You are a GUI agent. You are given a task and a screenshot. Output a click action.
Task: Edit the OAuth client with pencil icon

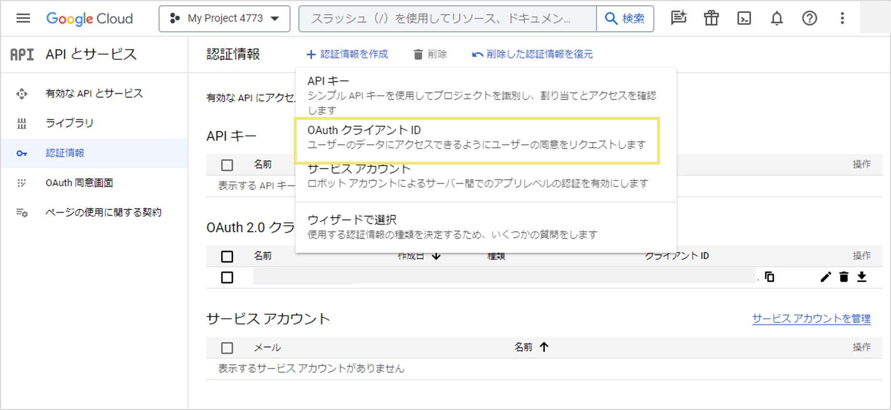click(826, 277)
